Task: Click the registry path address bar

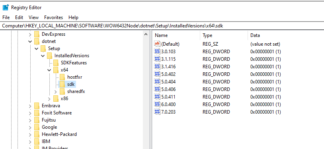Action: click(x=162, y=26)
